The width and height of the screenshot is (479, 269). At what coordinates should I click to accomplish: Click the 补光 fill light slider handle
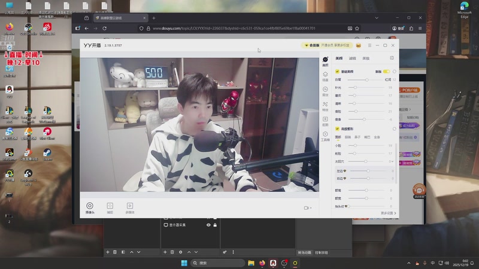[355, 87]
